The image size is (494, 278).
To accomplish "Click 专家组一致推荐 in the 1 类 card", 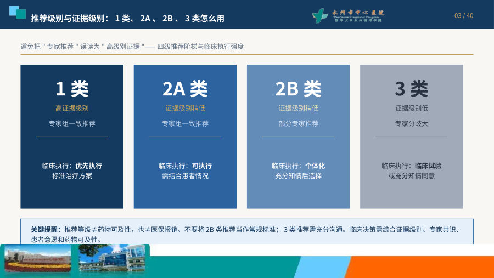I will (x=72, y=123).
